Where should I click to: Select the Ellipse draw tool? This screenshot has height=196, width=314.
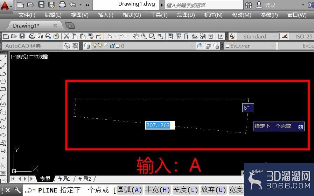point(3,127)
